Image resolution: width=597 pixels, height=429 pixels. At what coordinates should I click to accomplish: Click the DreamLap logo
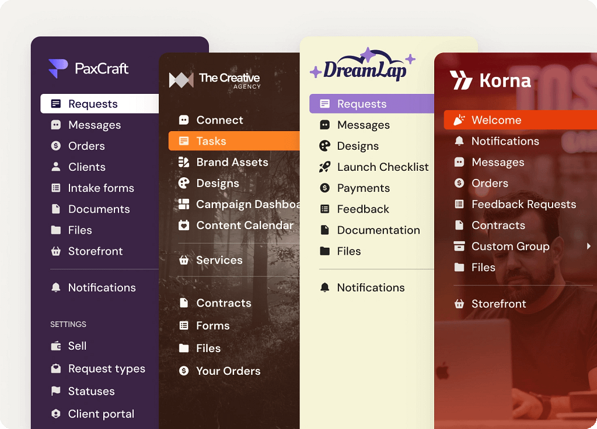362,64
